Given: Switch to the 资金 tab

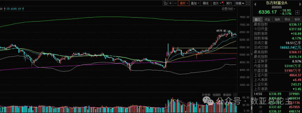Looking at the screenshot, I should (x=267, y=19).
